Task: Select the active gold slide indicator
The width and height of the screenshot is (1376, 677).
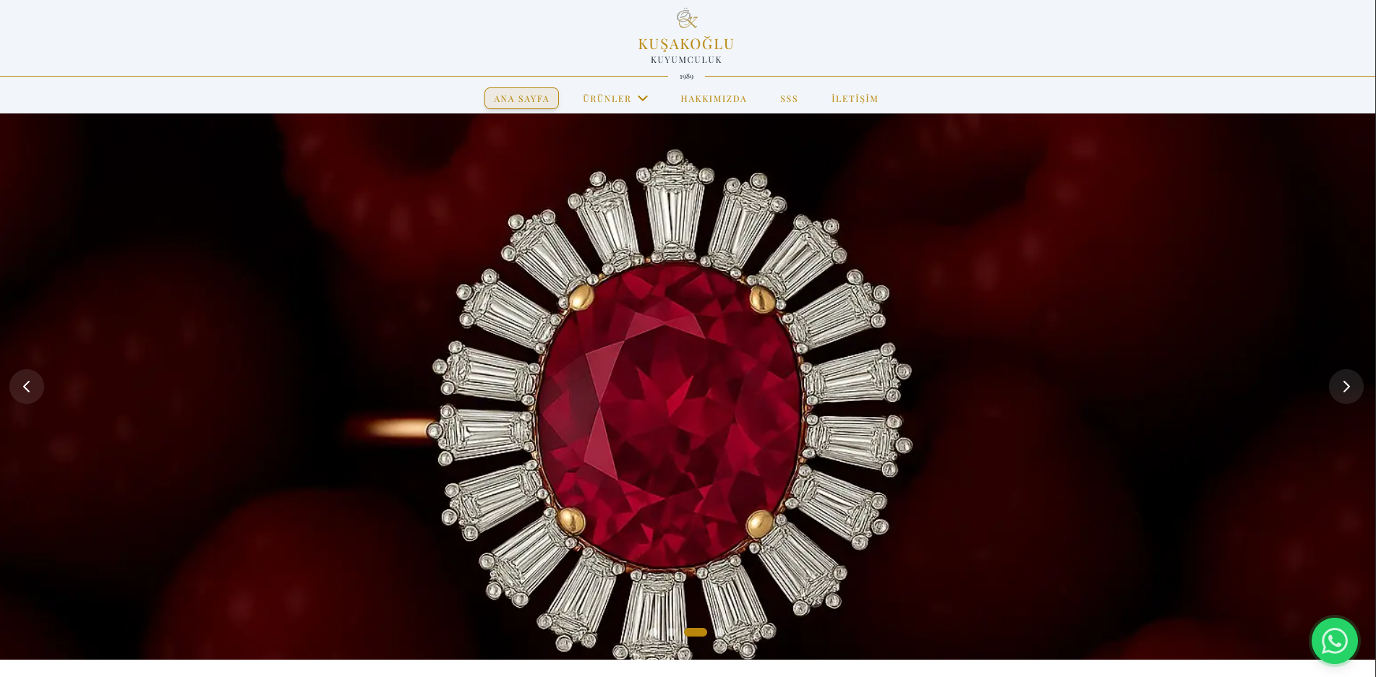Action: [696, 632]
